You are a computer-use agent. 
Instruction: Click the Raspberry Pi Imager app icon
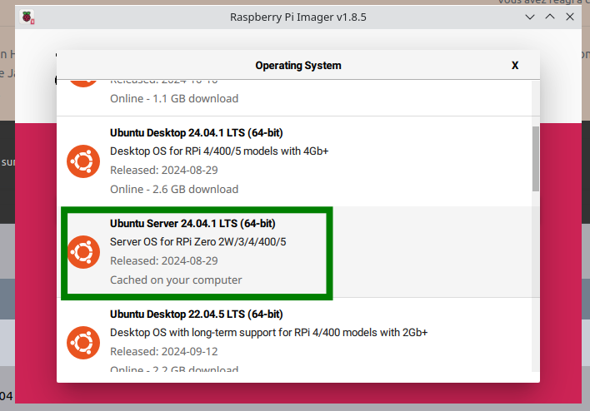coord(28,17)
